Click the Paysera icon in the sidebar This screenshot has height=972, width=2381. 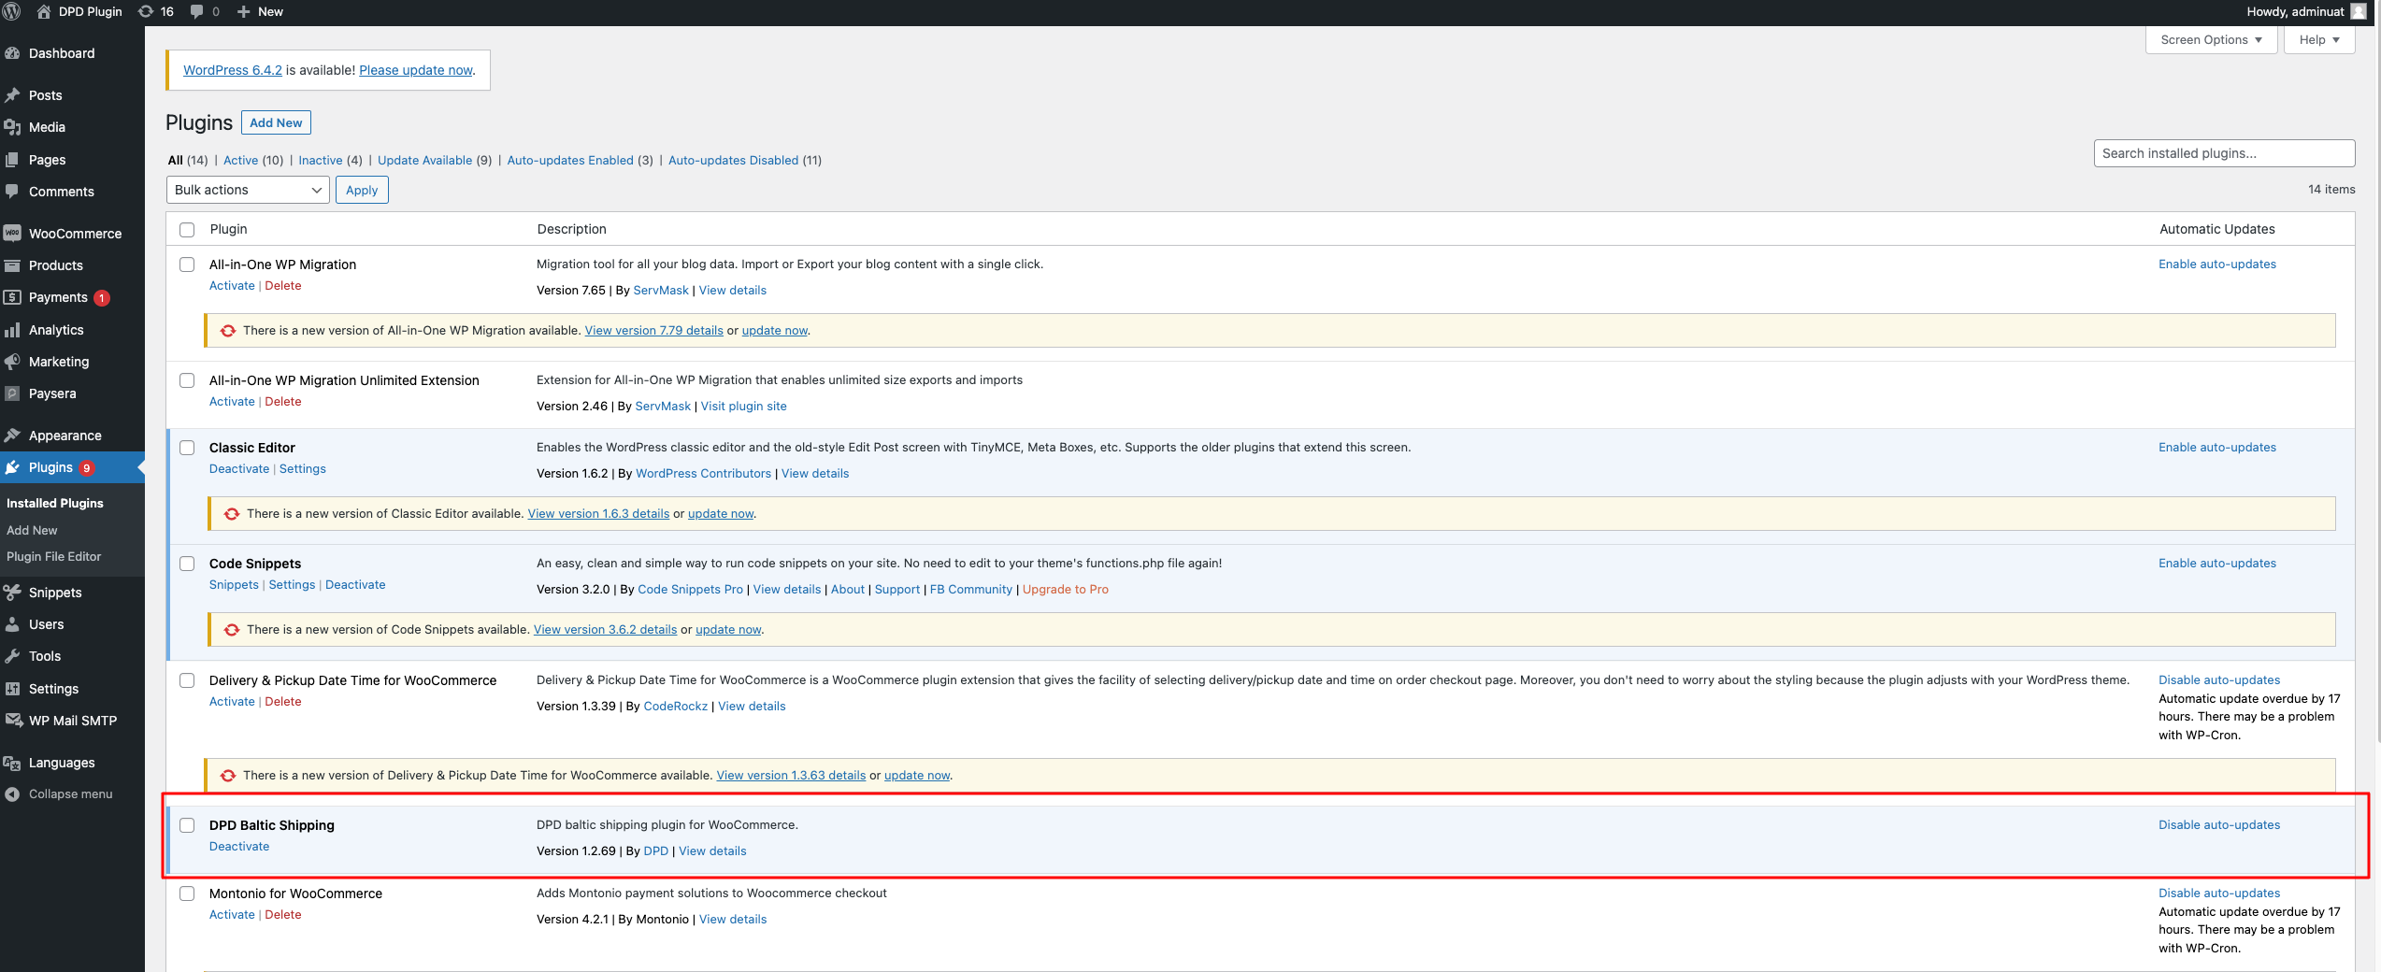tap(12, 393)
